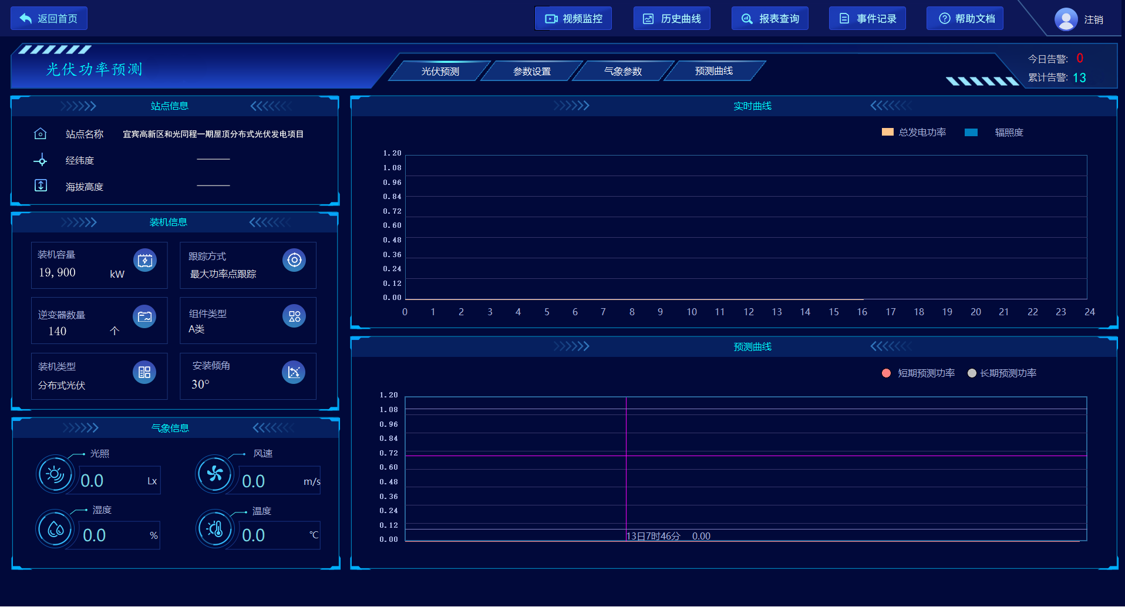
Task: Click the 预测曲线 chart panel title
Action: pyautogui.click(x=753, y=347)
